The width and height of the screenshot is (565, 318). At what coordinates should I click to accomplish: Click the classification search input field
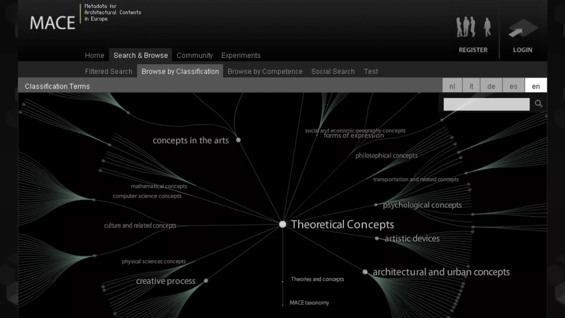click(x=486, y=104)
